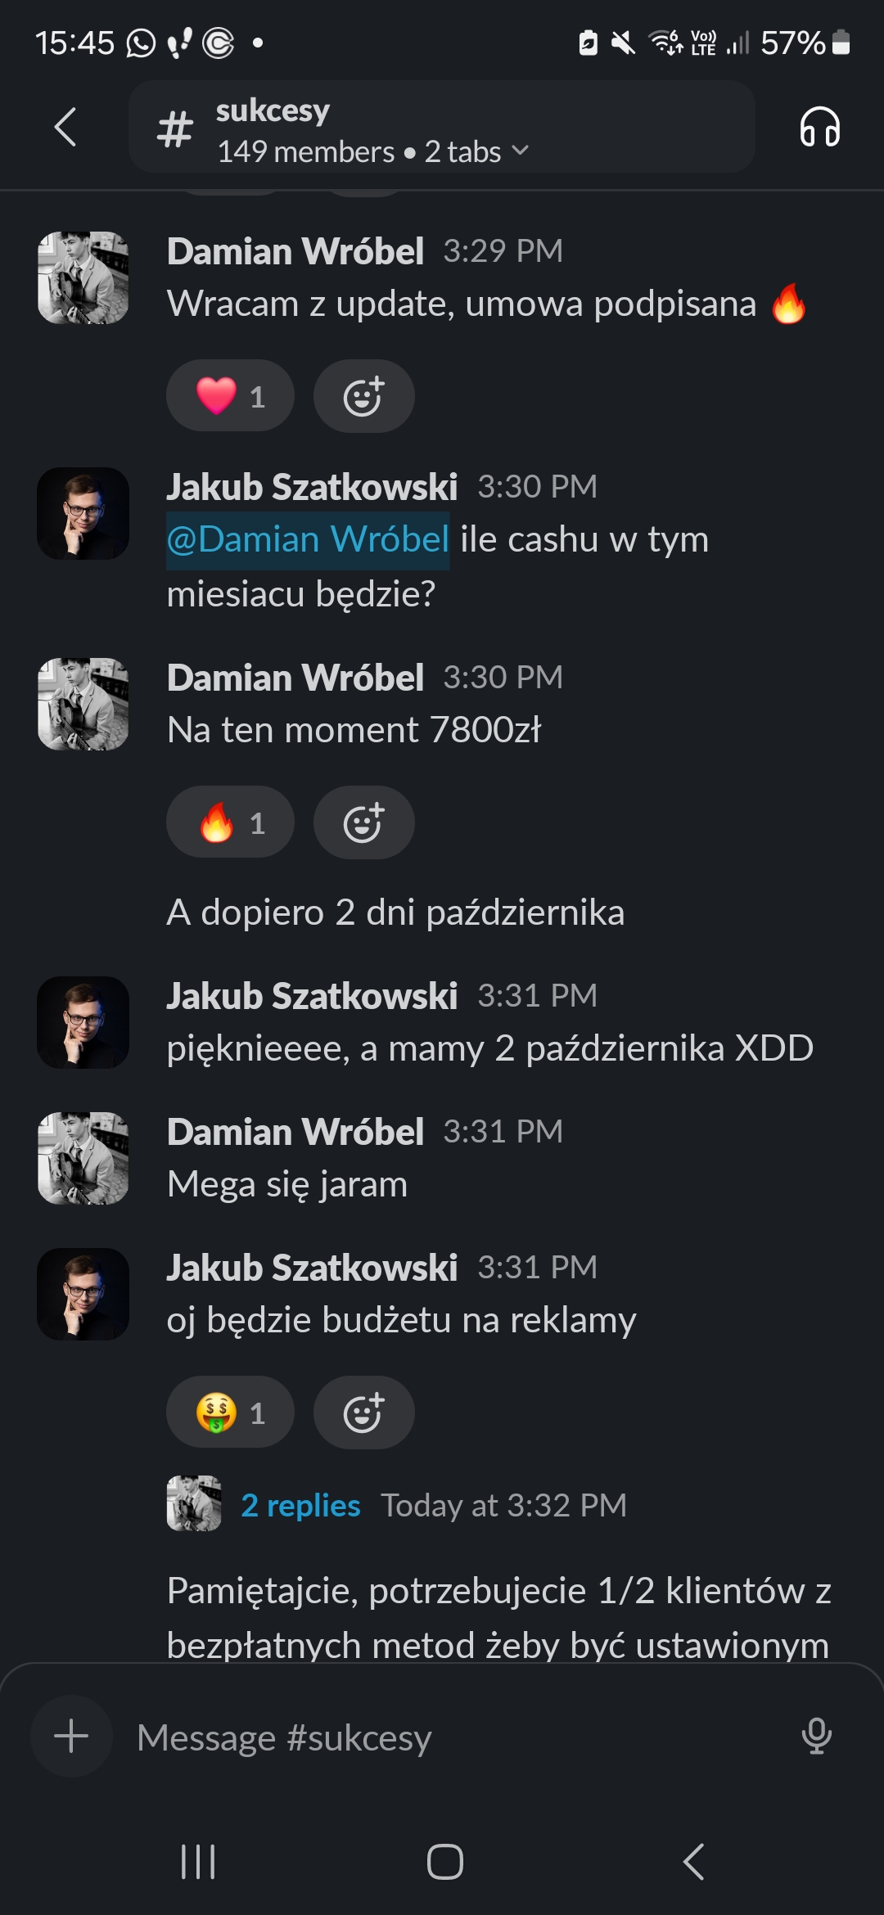
Task: Toggle the money-face reaction
Action: click(x=230, y=1413)
